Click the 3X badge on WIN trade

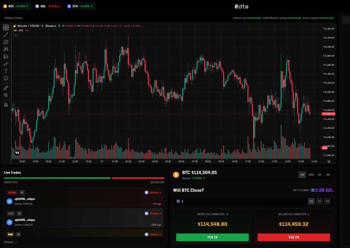(x=18, y=234)
